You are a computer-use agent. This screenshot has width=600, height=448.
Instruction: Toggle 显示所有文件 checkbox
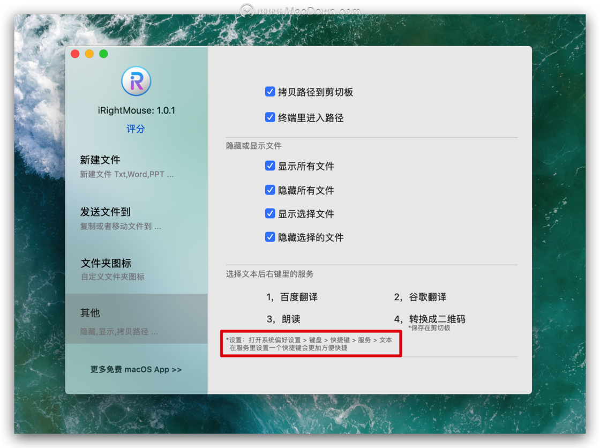[270, 166]
